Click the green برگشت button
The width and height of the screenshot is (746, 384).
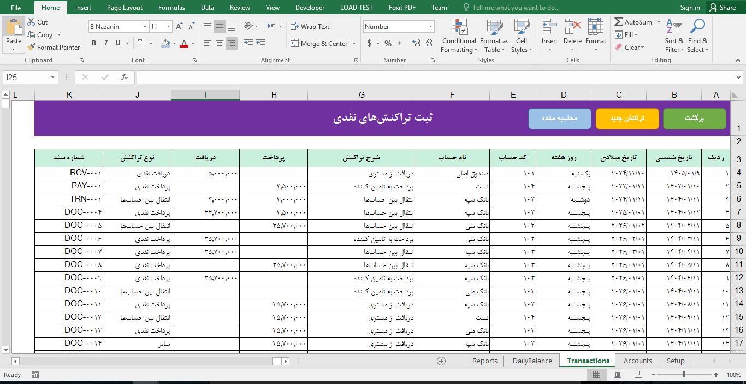tap(695, 118)
